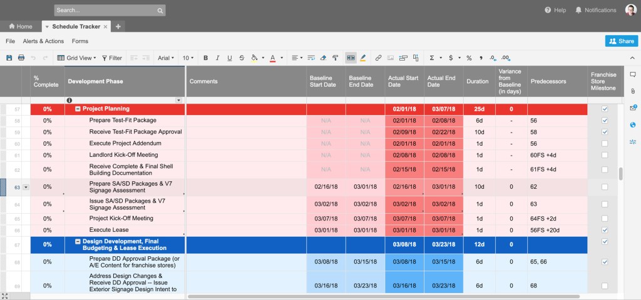Check the milestone box for Execute Lease row
This screenshot has width=641, height=300.
[x=604, y=230]
